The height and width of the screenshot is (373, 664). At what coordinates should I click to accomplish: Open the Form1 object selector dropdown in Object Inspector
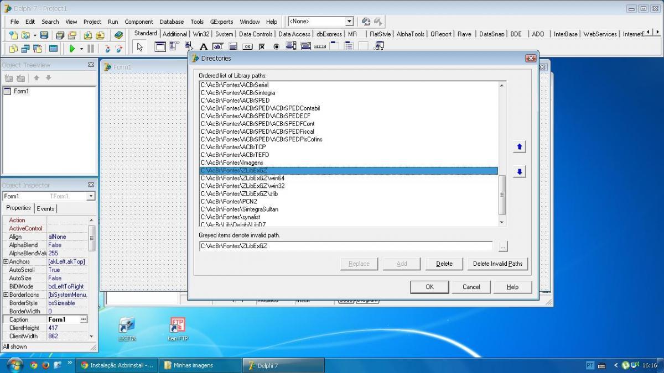91,196
